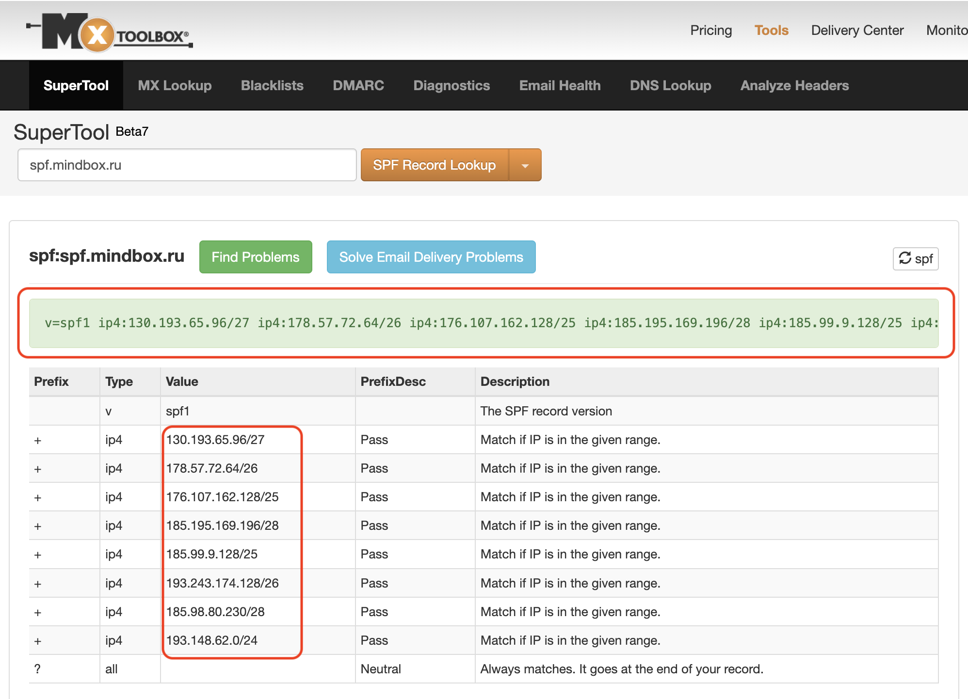The width and height of the screenshot is (968, 699).
Task: Select the value 193.243.174.128/26
Action: click(x=223, y=583)
